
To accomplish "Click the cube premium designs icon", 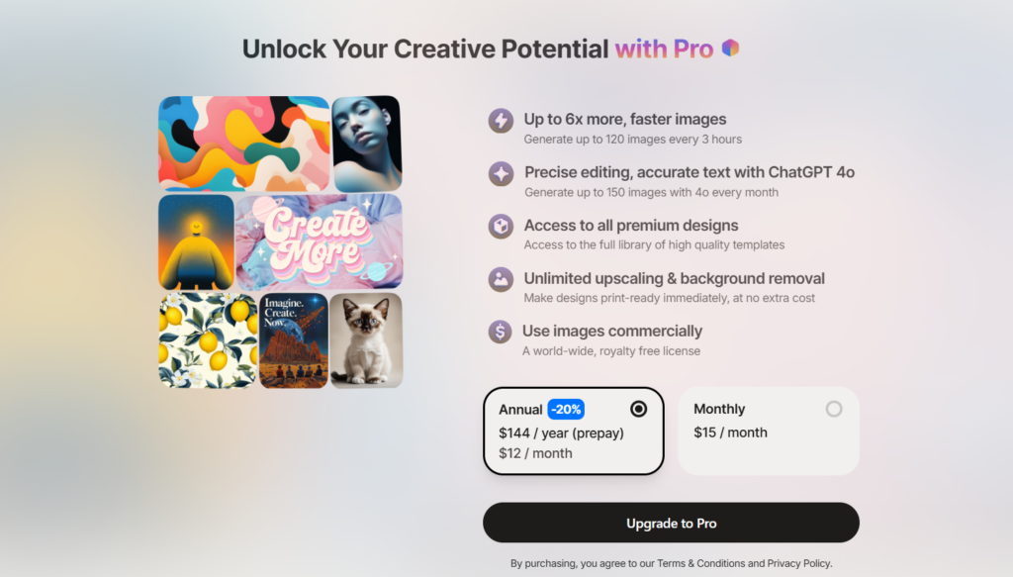I will (x=501, y=227).
